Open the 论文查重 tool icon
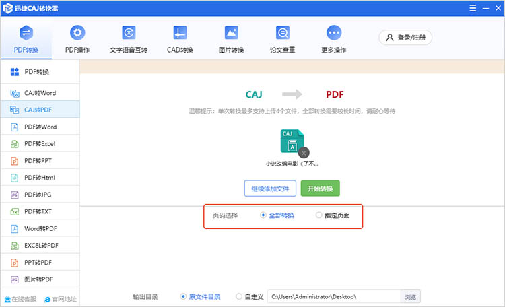 283,33
